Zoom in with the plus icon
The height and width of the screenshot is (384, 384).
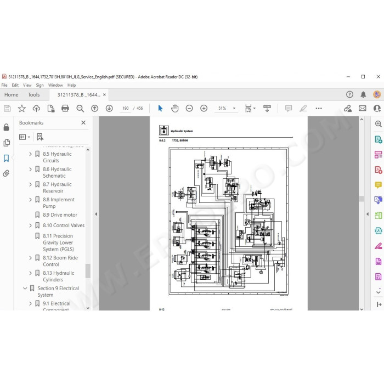pyautogui.click(x=204, y=108)
